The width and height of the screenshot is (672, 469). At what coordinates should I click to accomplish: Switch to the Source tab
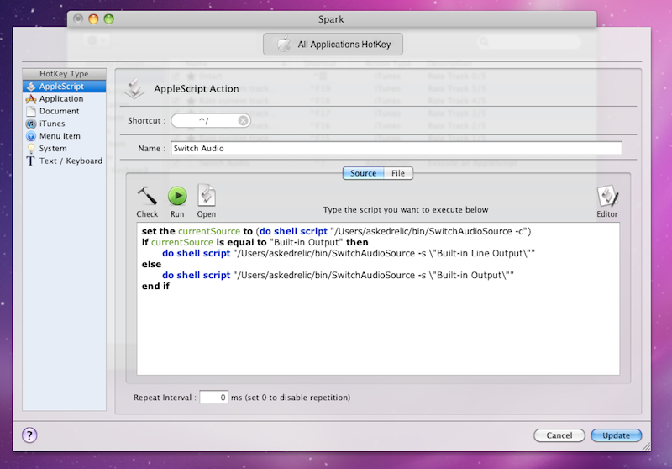(x=363, y=173)
